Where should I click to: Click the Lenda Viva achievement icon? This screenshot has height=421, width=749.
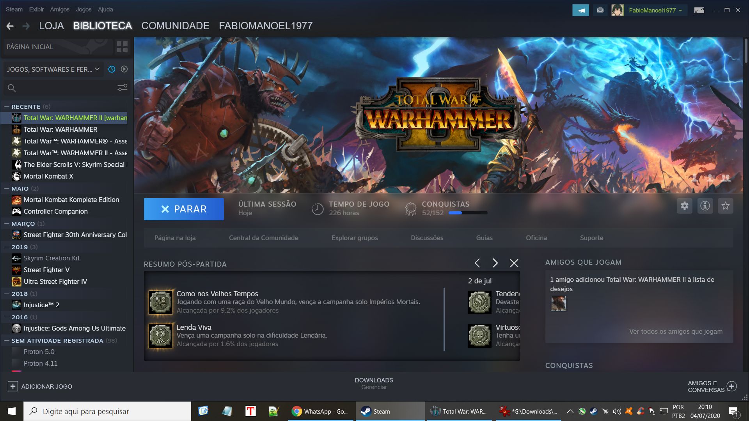pos(161,336)
